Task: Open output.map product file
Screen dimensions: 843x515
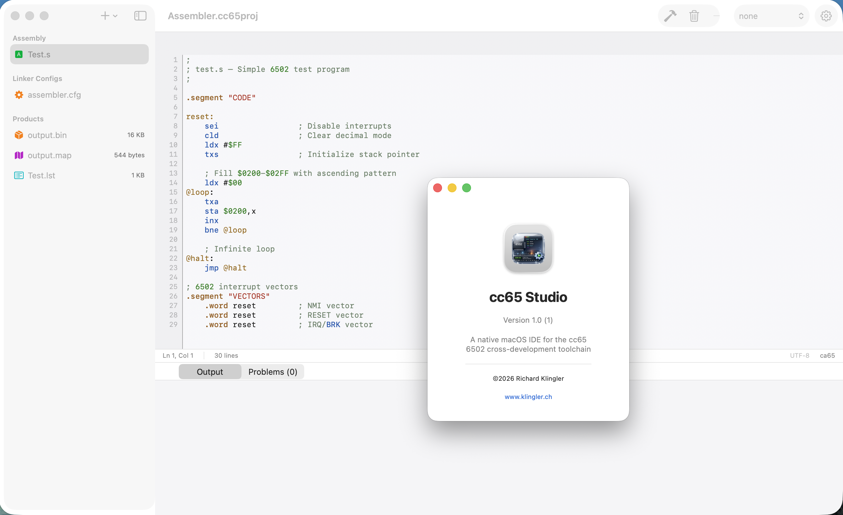Action: pos(49,155)
